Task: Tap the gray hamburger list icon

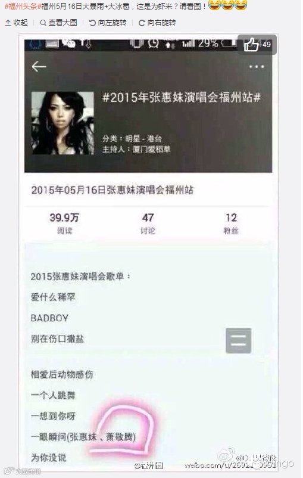Action: pyautogui.click(x=239, y=340)
